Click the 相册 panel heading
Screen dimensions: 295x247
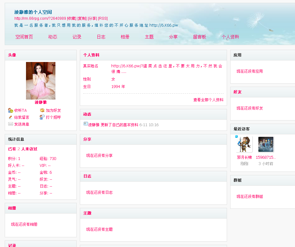(x=12, y=208)
